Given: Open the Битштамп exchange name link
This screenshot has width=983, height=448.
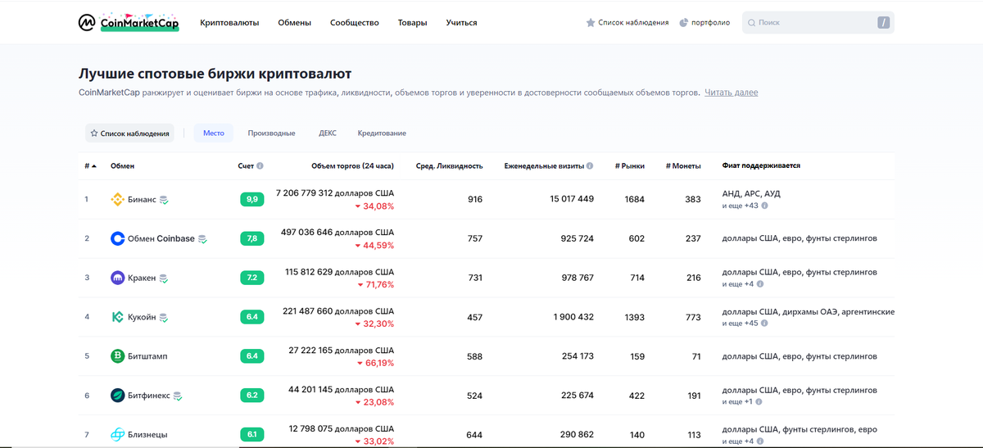Looking at the screenshot, I should [x=147, y=356].
